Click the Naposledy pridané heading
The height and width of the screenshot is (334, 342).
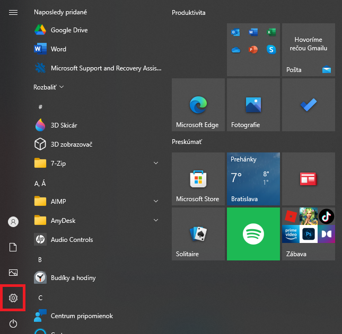60,12
